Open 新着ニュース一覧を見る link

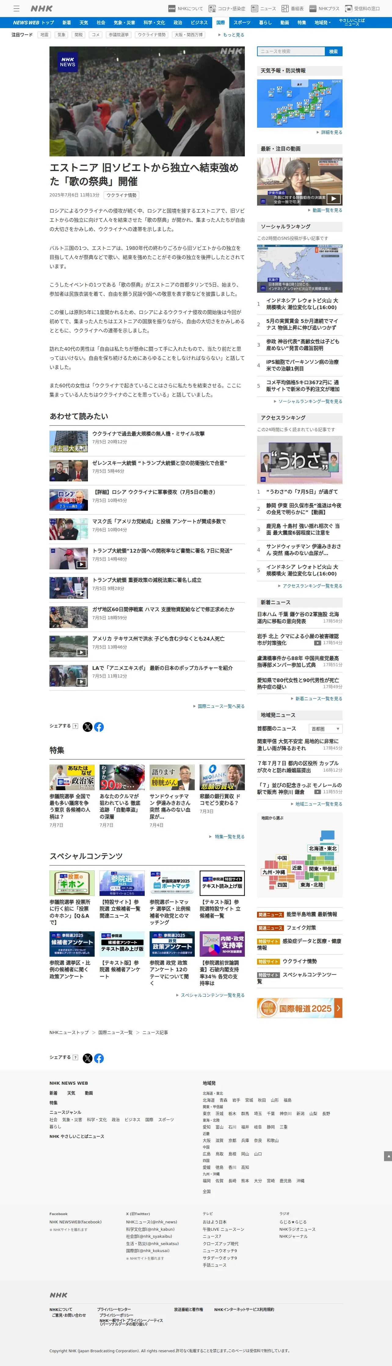pyautogui.click(x=316, y=699)
